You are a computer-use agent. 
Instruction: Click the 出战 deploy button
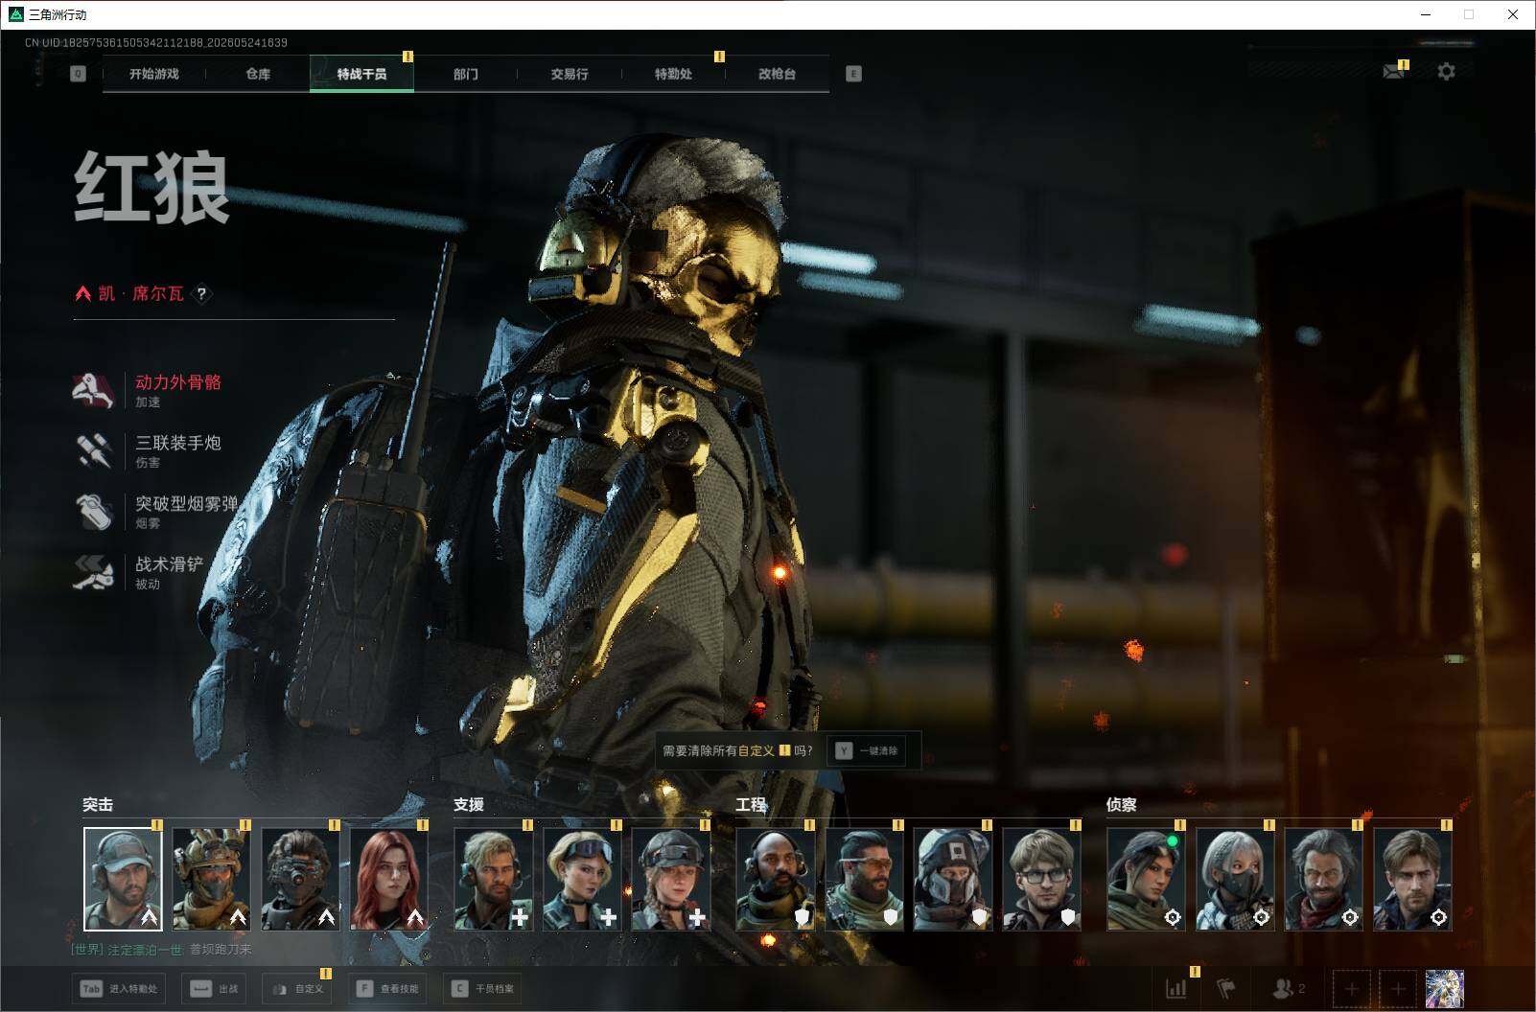pos(215,989)
